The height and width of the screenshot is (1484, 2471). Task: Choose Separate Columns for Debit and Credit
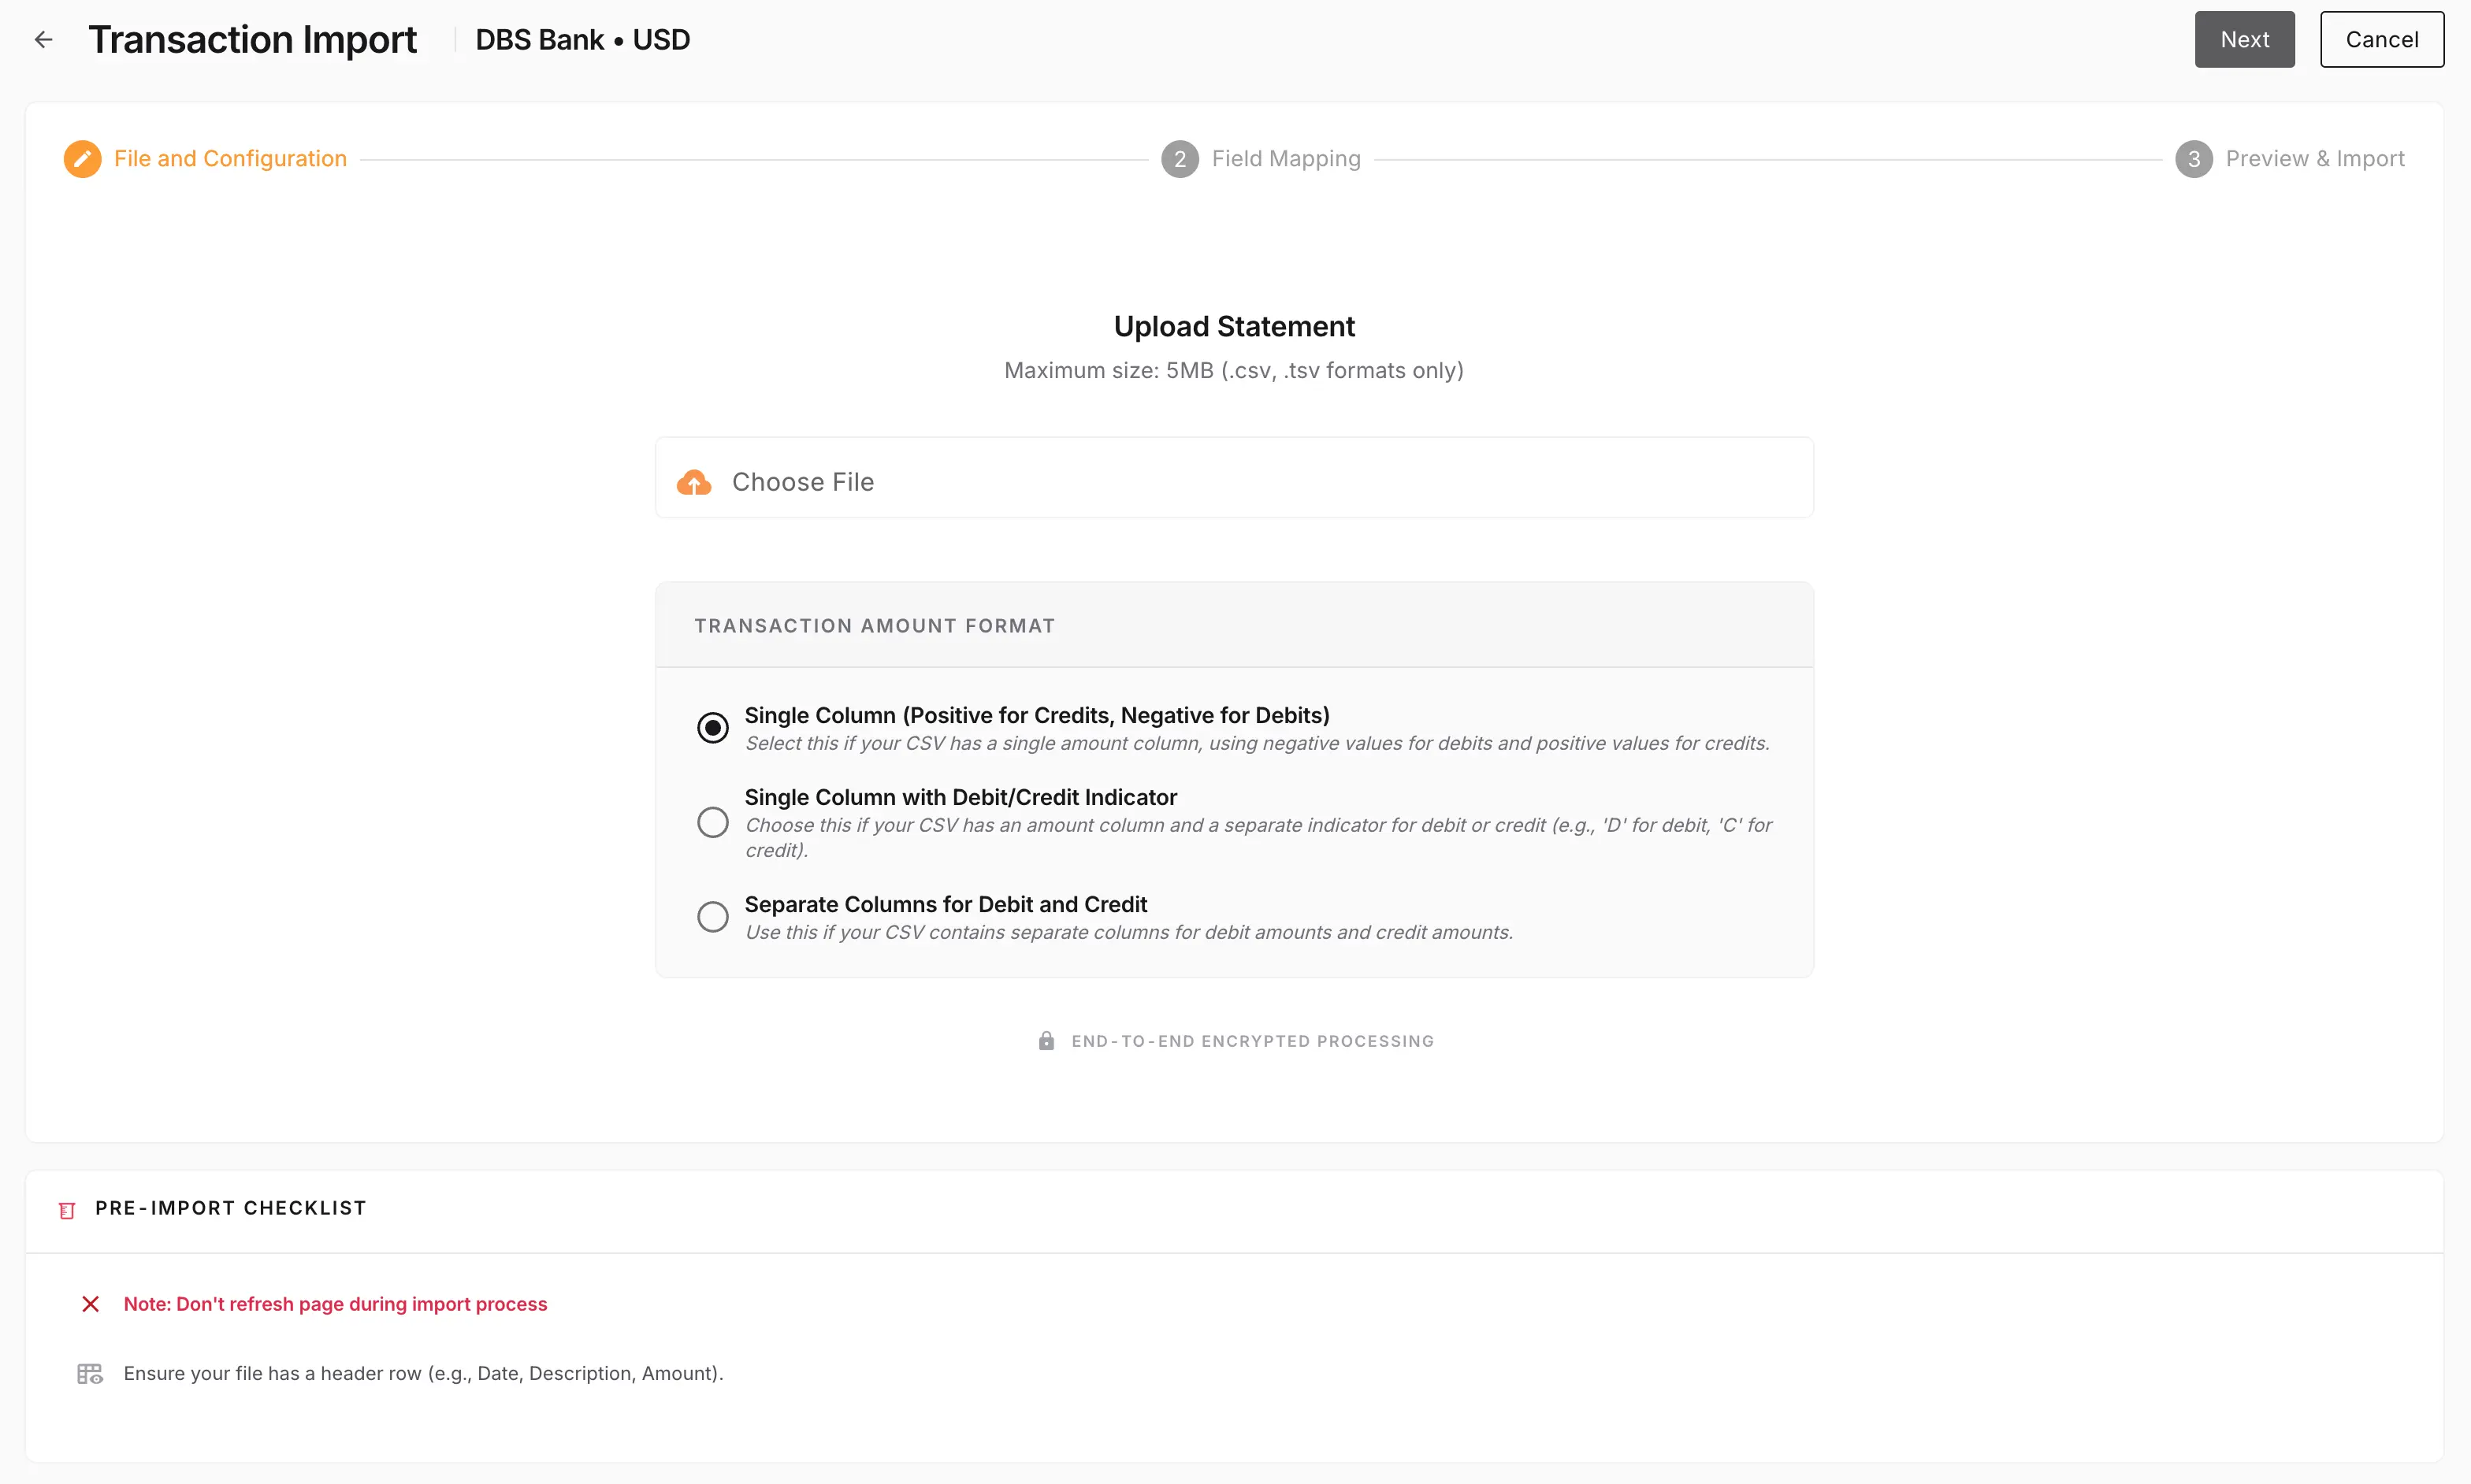point(712,916)
